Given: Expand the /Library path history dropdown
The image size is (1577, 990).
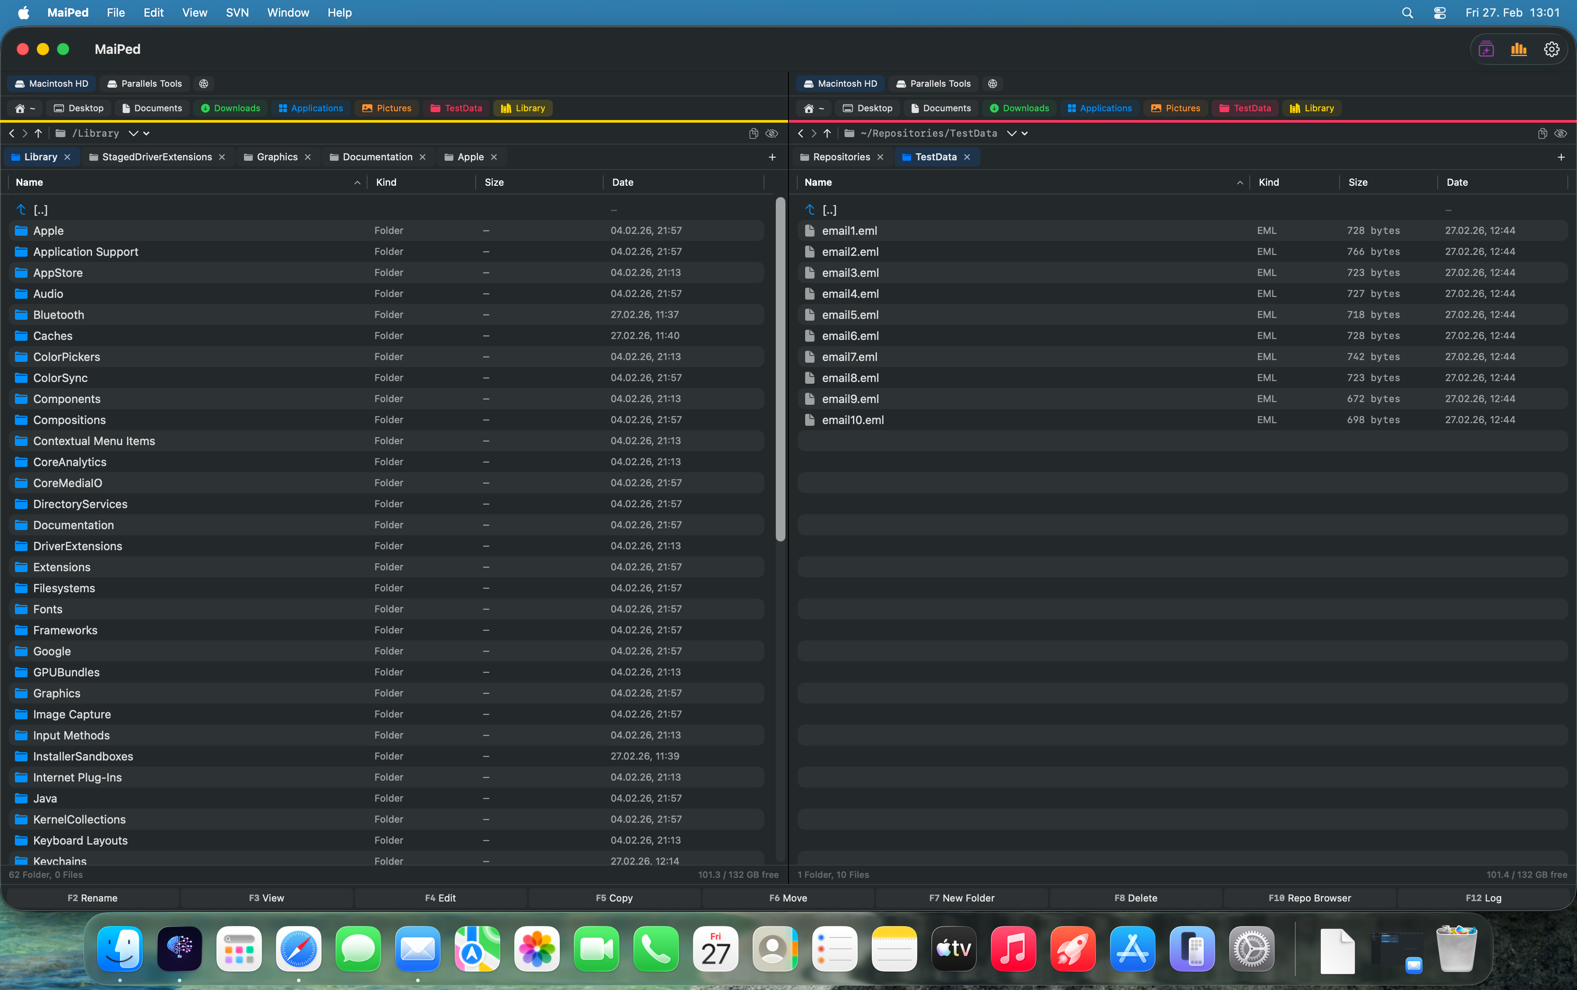Looking at the screenshot, I should [134, 133].
